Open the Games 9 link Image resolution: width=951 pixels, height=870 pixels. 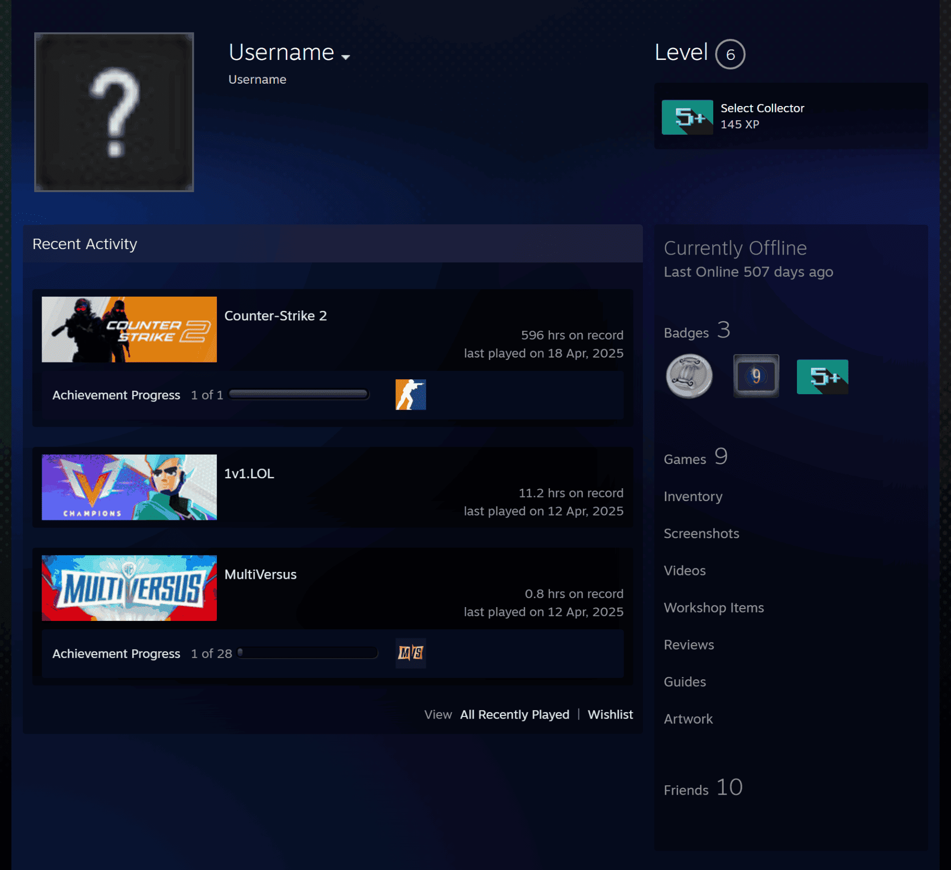[695, 457]
